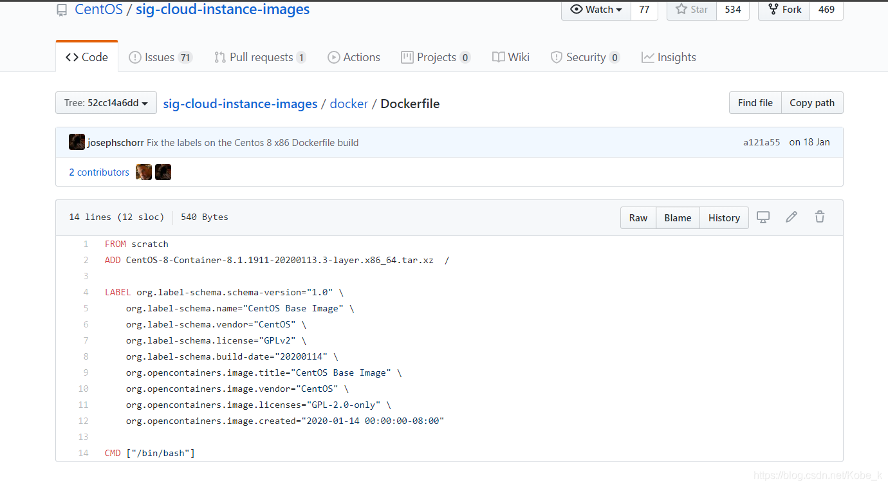Viewport: 888px width, 487px height.
Task: Open commit a121a55
Action: click(x=762, y=143)
